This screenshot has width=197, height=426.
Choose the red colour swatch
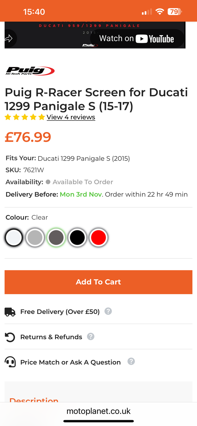tap(98, 237)
